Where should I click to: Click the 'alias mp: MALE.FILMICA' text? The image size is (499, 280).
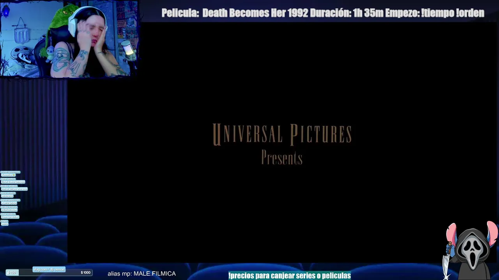click(x=142, y=274)
